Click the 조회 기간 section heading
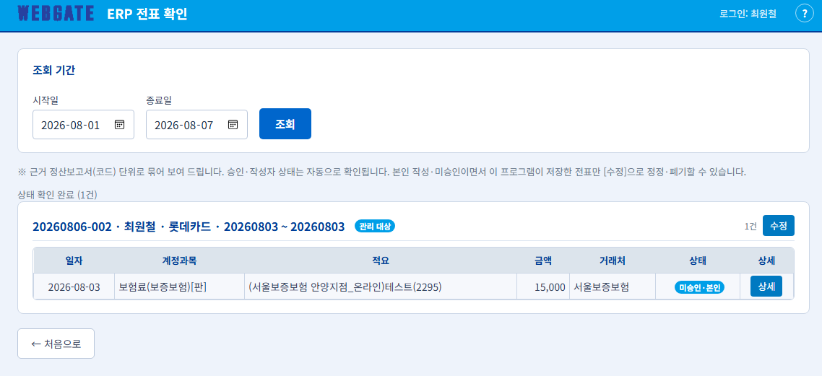The width and height of the screenshot is (822, 376). tap(53, 70)
